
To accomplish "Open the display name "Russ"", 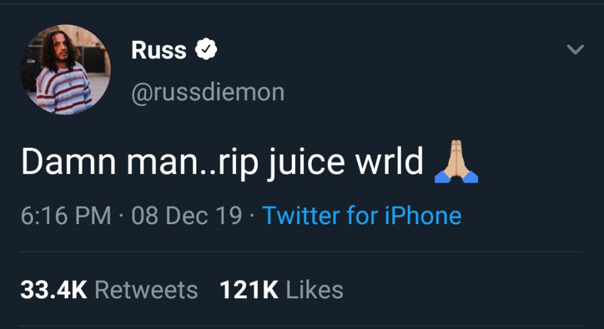I will (x=159, y=50).
